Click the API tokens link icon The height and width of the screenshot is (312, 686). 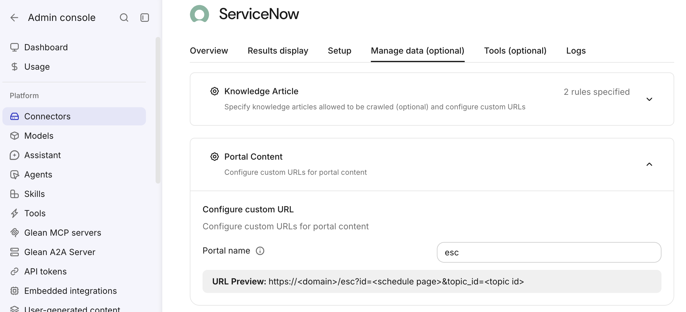[15, 271]
